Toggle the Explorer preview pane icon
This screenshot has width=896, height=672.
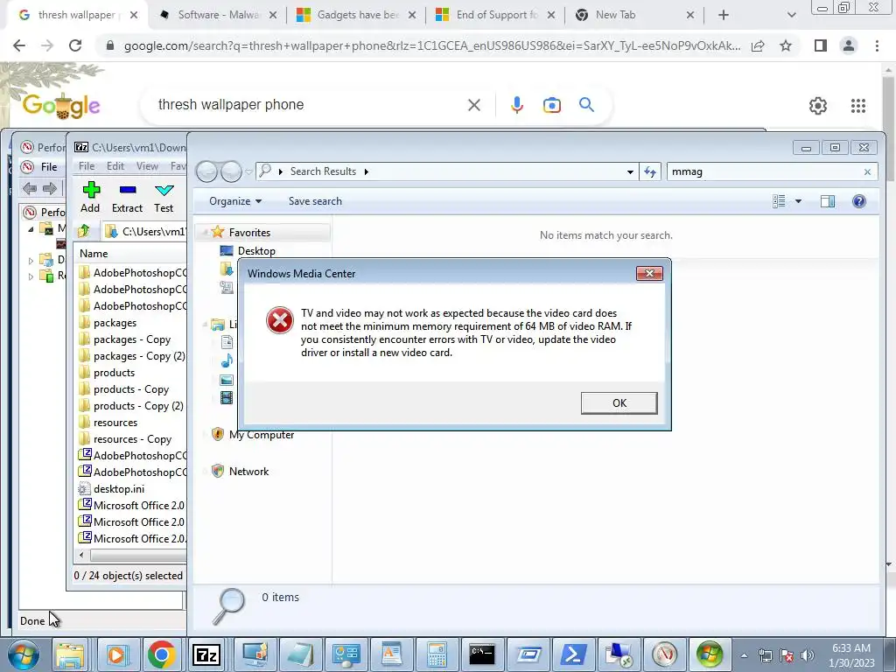(x=827, y=201)
